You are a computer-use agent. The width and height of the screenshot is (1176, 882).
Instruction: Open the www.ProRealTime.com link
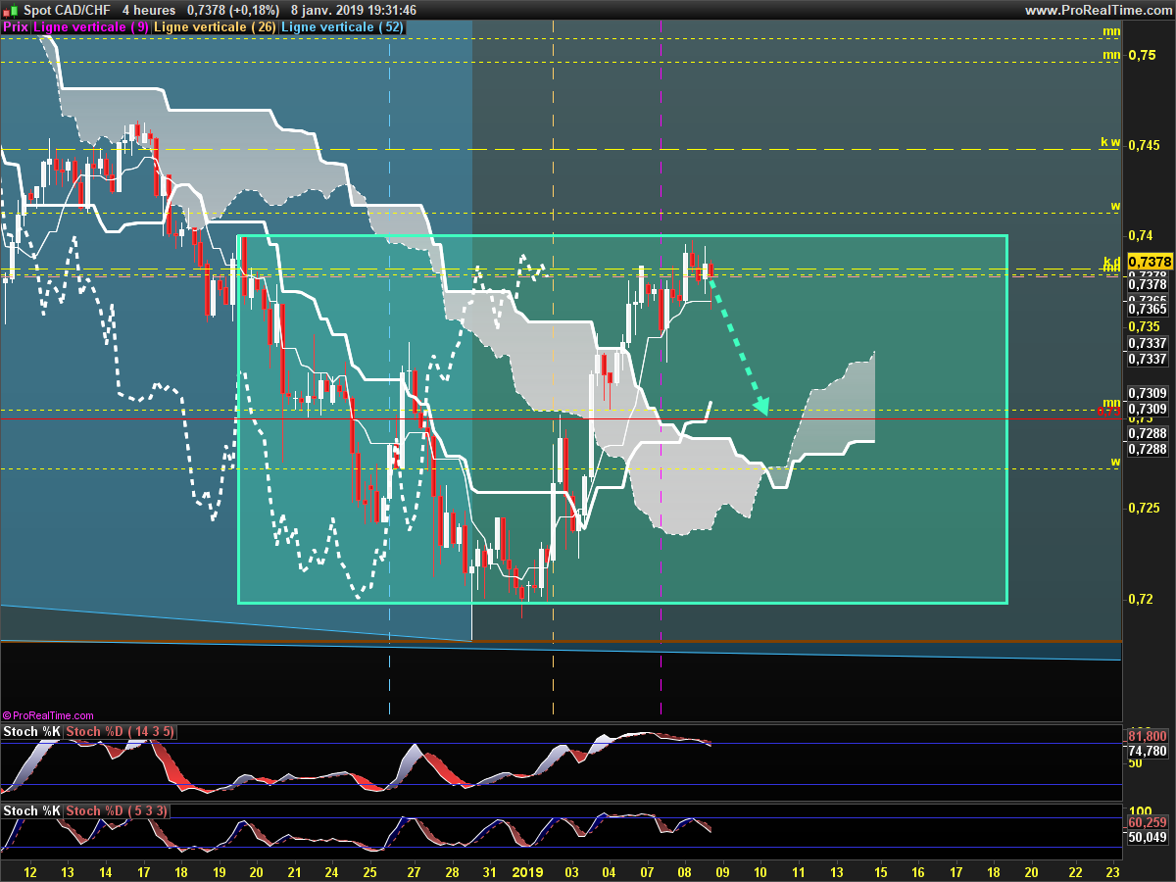1097,10
